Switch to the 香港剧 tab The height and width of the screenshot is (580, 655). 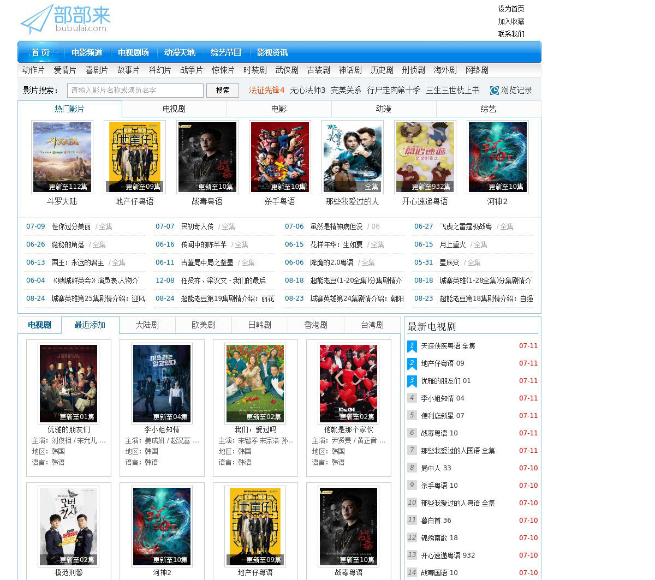[x=315, y=325]
